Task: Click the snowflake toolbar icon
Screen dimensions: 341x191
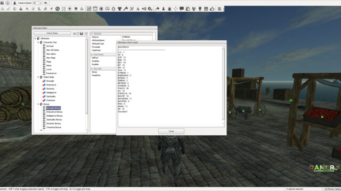Action: point(101,8)
